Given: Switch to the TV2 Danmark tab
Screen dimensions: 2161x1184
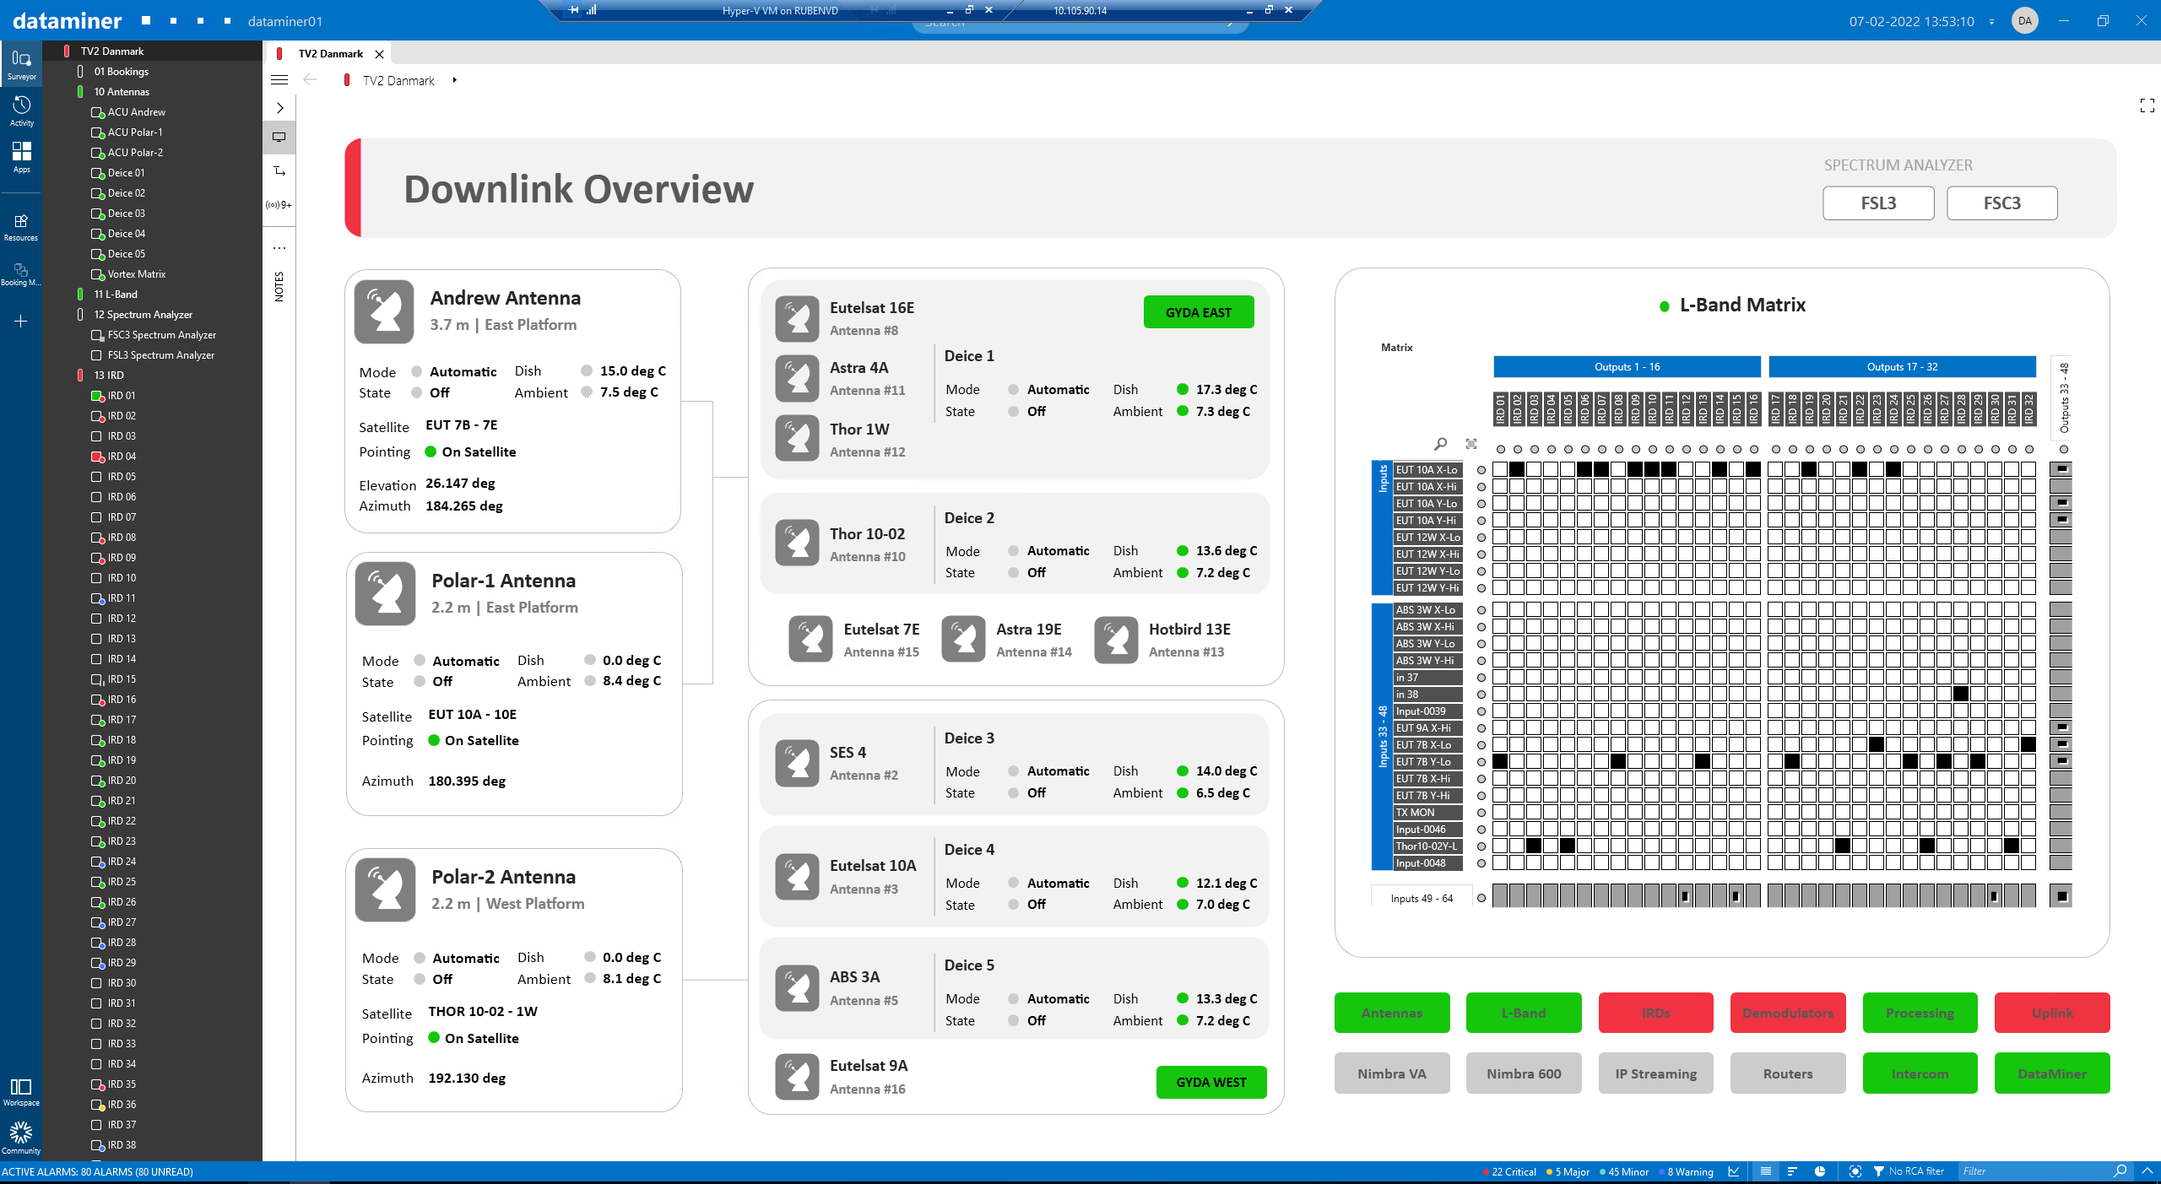Looking at the screenshot, I should [x=330, y=53].
